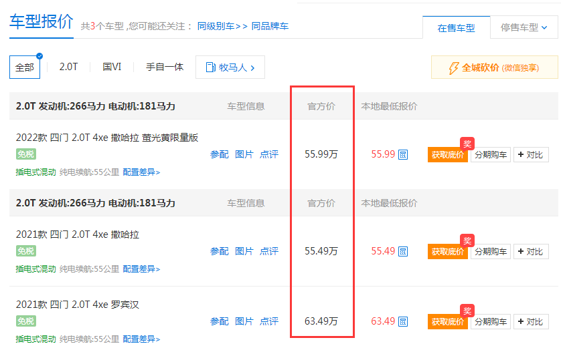Filter by 国VI emission standard
Viewport: 561px width, 348px height.
[x=112, y=67]
